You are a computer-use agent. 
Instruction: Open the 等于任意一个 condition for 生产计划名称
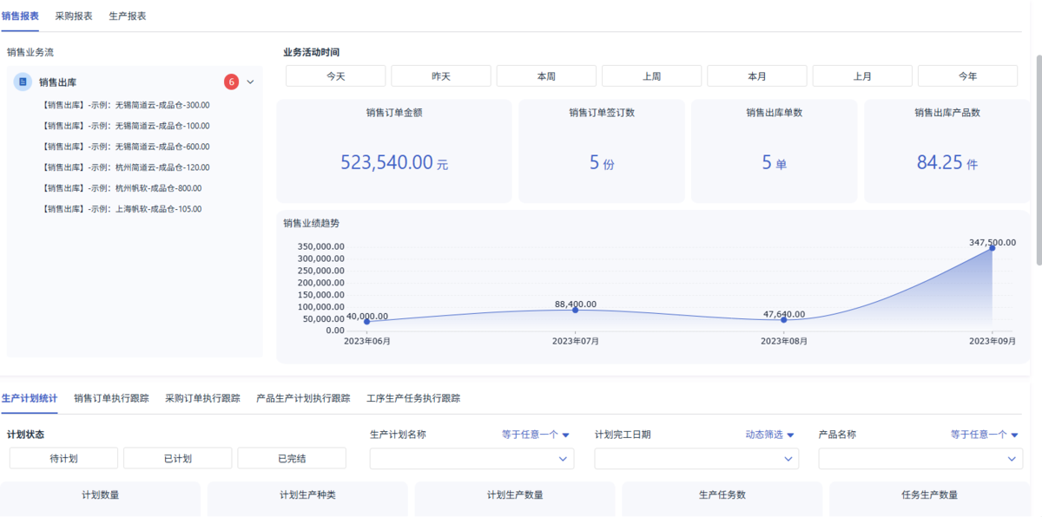click(535, 435)
